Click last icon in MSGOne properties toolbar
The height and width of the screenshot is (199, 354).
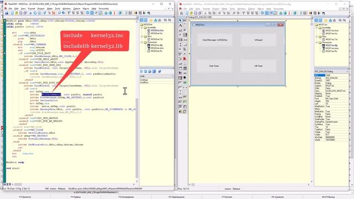tap(160, 71)
